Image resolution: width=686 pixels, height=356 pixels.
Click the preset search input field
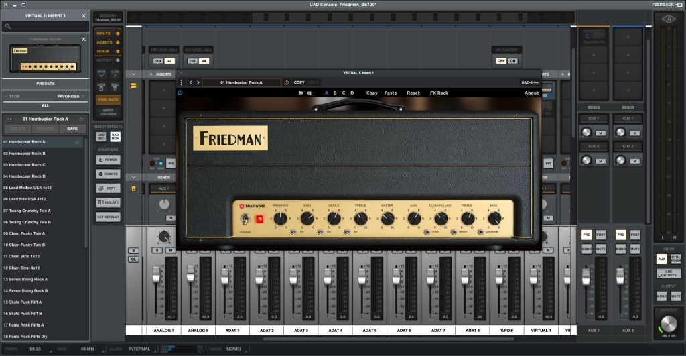pyautogui.click(x=46, y=26)
